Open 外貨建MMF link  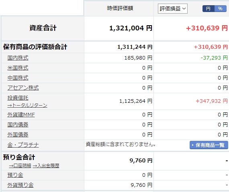21,115
